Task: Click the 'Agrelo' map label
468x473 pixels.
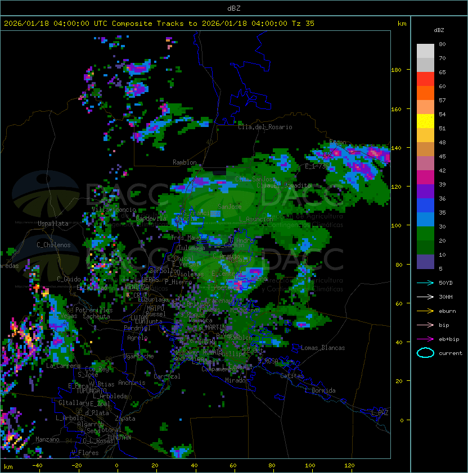Action: click(137, 338)
